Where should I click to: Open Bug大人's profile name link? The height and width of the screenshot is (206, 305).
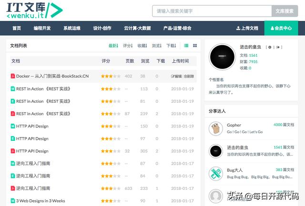pyautogui.click(x=234, y=170)
